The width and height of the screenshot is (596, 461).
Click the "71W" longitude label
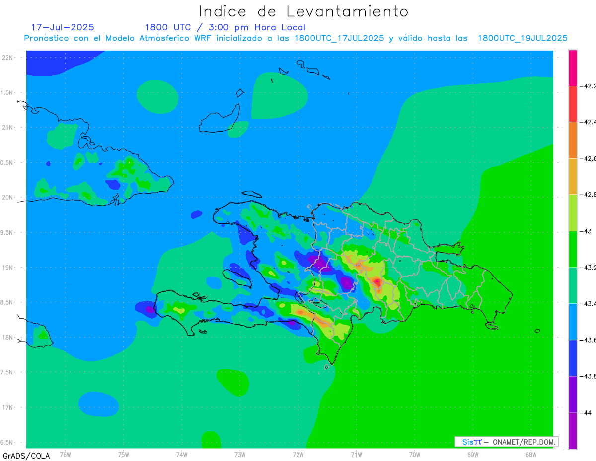[356, 455]
